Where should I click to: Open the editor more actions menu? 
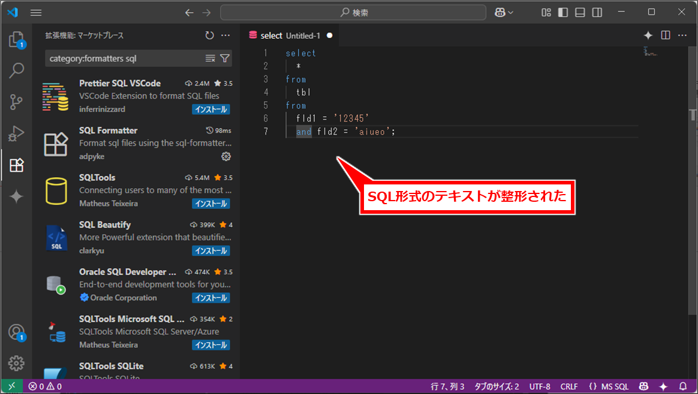pyautogui.click(x=682, y=35)
